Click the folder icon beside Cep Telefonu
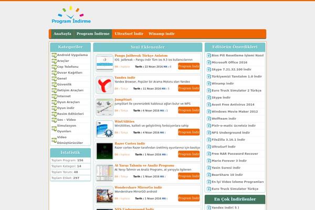The height and width of the screenshot is (210, 315). tap(54, 67)
